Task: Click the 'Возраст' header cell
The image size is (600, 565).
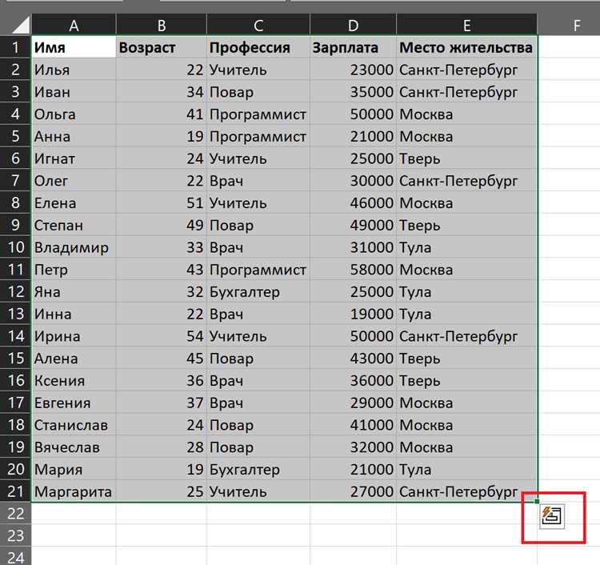Action: click(x=161, y=47)
